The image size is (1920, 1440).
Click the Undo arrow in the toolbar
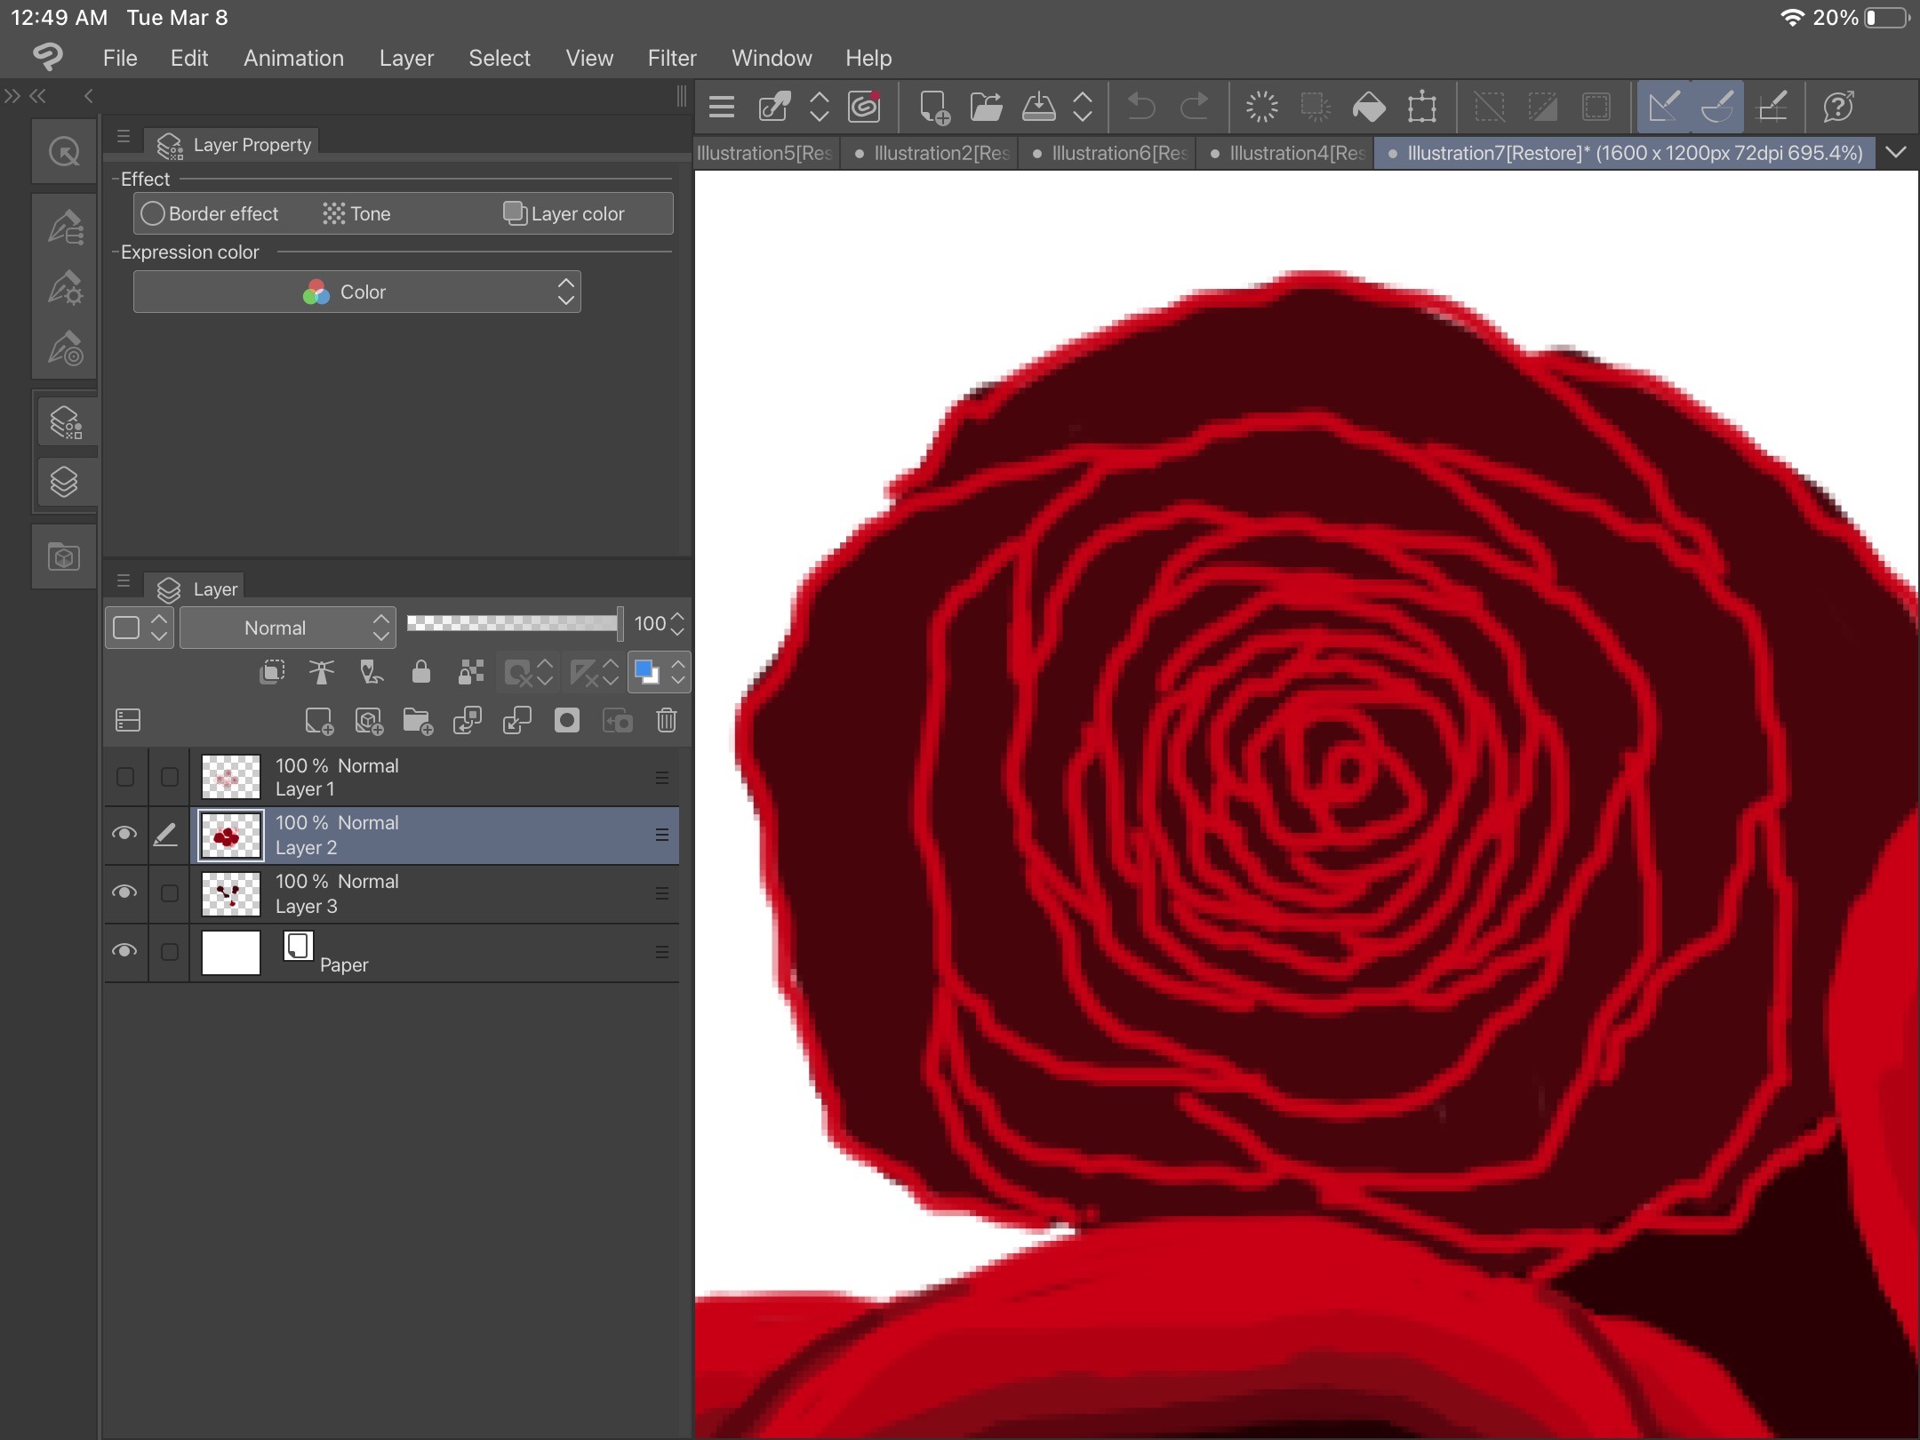(x=1141, y=108)
